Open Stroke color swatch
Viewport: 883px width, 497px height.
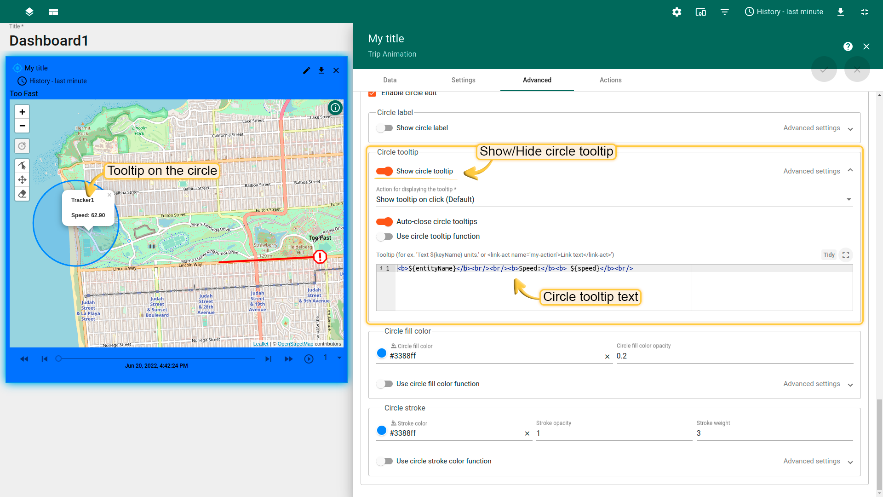(382, 430)
